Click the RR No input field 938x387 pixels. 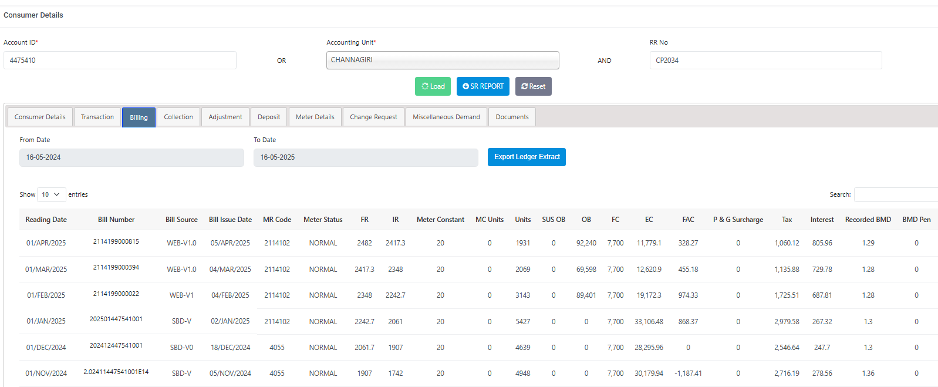point(765,60)
